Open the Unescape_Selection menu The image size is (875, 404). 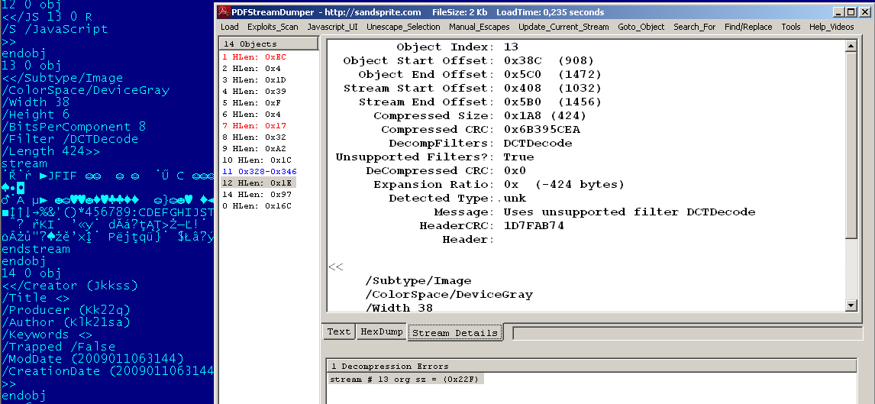click(403, 27)
